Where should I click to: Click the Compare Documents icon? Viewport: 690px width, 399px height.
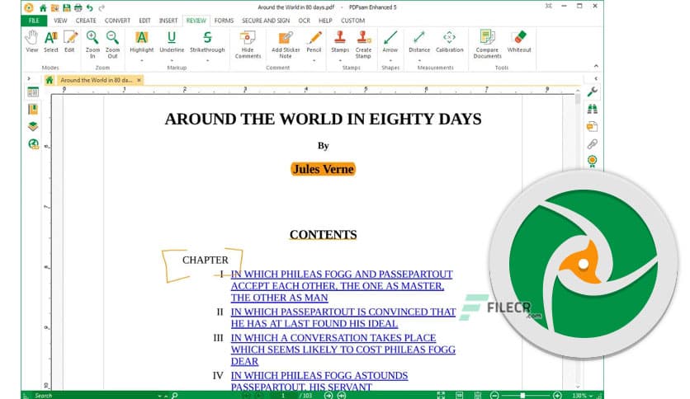click(487, 39)
